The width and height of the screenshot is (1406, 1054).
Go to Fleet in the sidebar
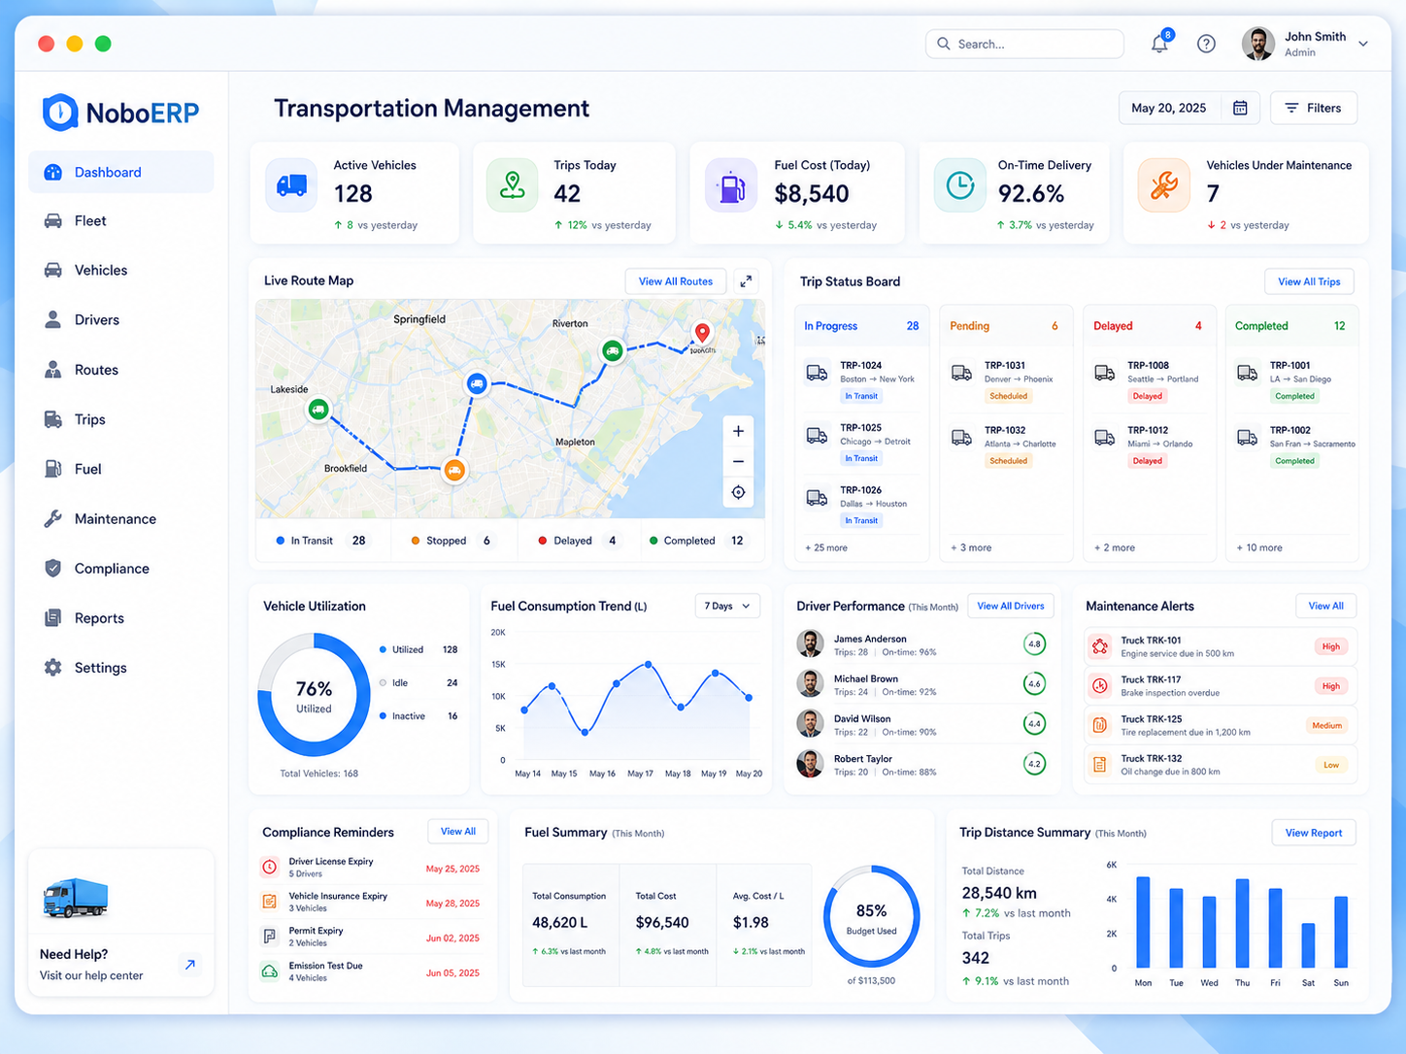[120, 221]
